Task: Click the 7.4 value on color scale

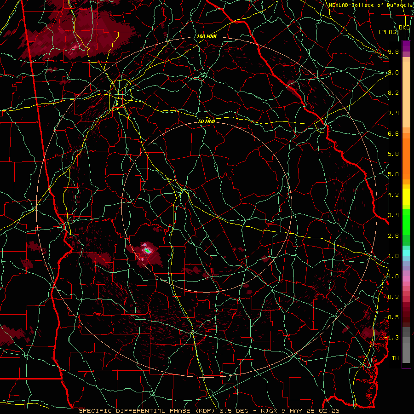Action: click(393, 113)
